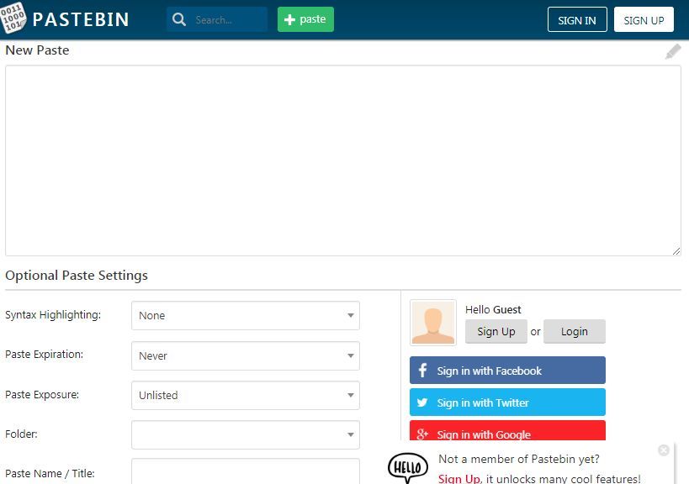
Task: Focus the New Paste text area
Action: pyautogui.click(x=342, y=160)
